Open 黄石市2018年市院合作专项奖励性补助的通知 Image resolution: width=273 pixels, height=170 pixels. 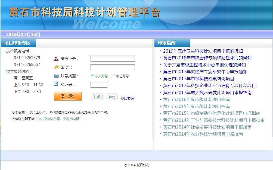point(207,58)
